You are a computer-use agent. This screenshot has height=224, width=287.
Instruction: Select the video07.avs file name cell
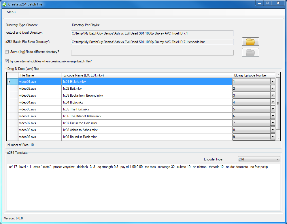pos(40,123)
